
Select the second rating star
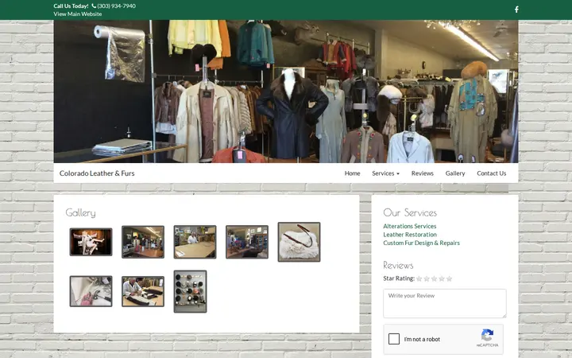click(427, 278)
